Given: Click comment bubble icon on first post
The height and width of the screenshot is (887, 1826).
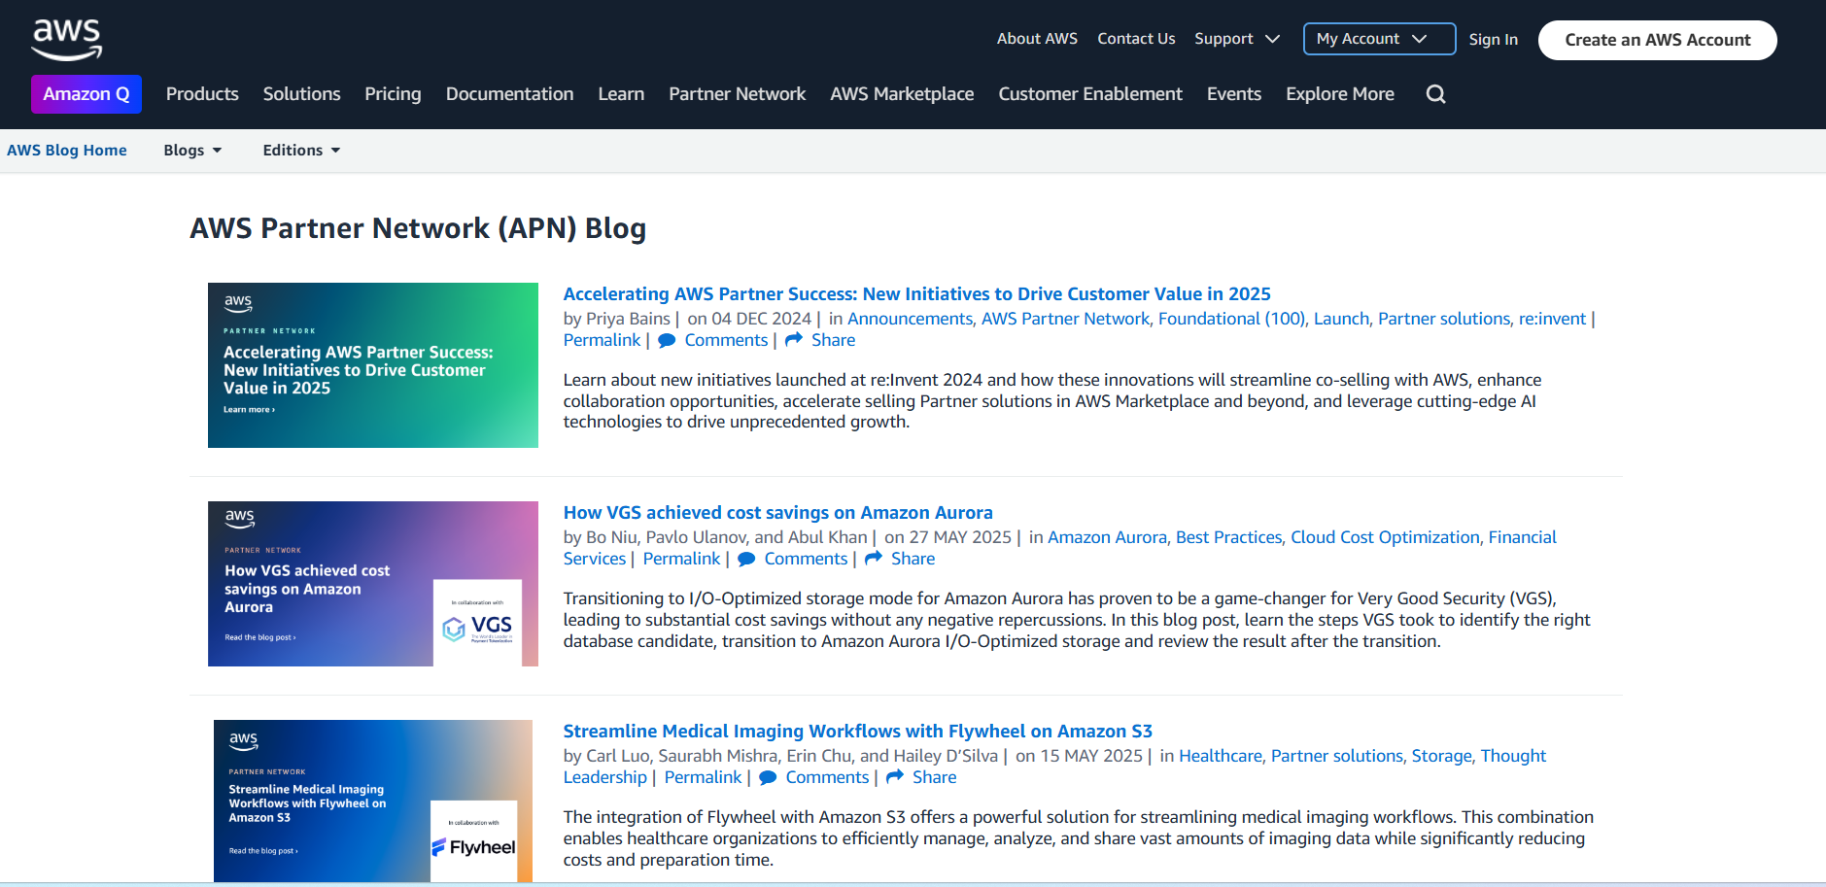Looking at the screenshot, I should click(x=667, y=341).
